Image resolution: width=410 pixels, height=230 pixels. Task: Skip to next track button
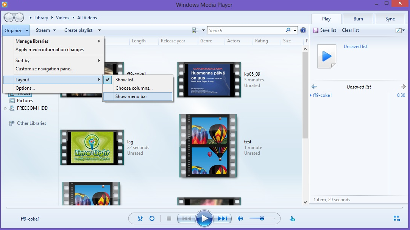[223, 218]
